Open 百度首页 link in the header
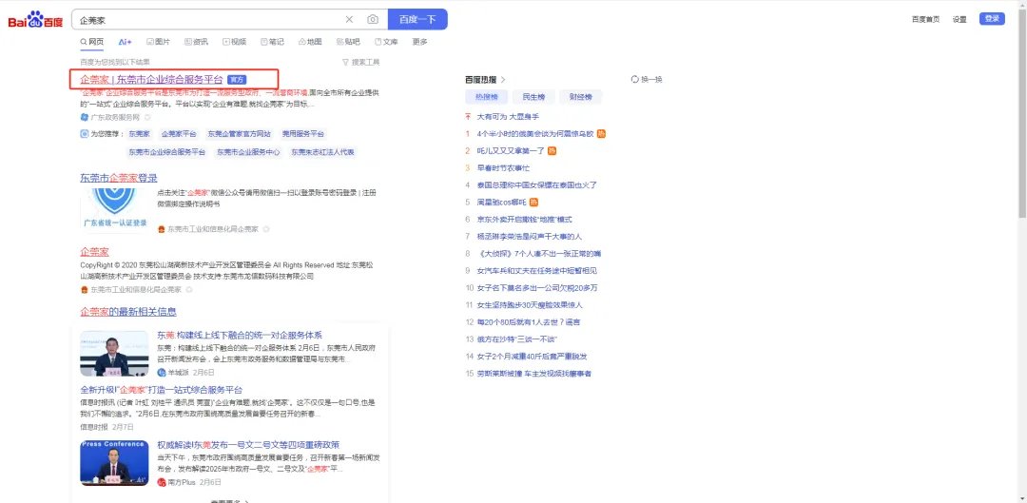The width and height of the screenshot is (1027, 503). tap(925, 19)
